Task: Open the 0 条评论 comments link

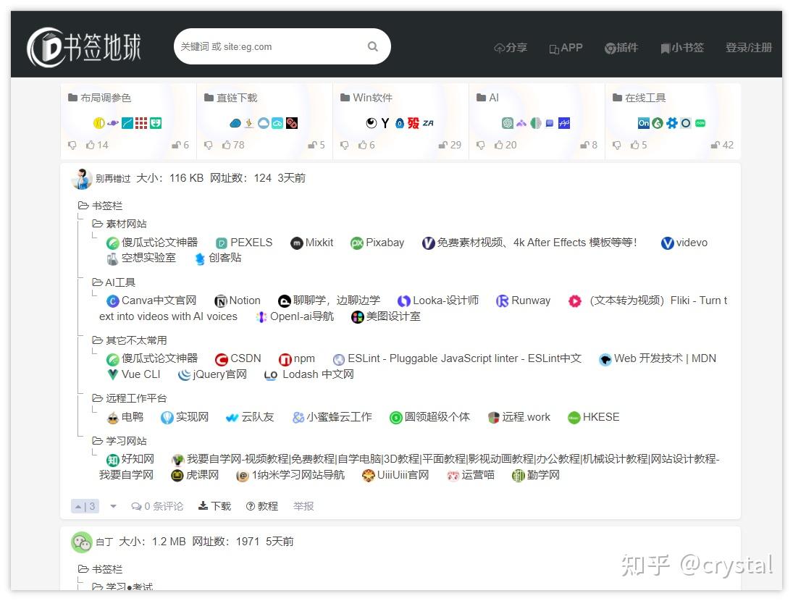Action: click(157, 506)
